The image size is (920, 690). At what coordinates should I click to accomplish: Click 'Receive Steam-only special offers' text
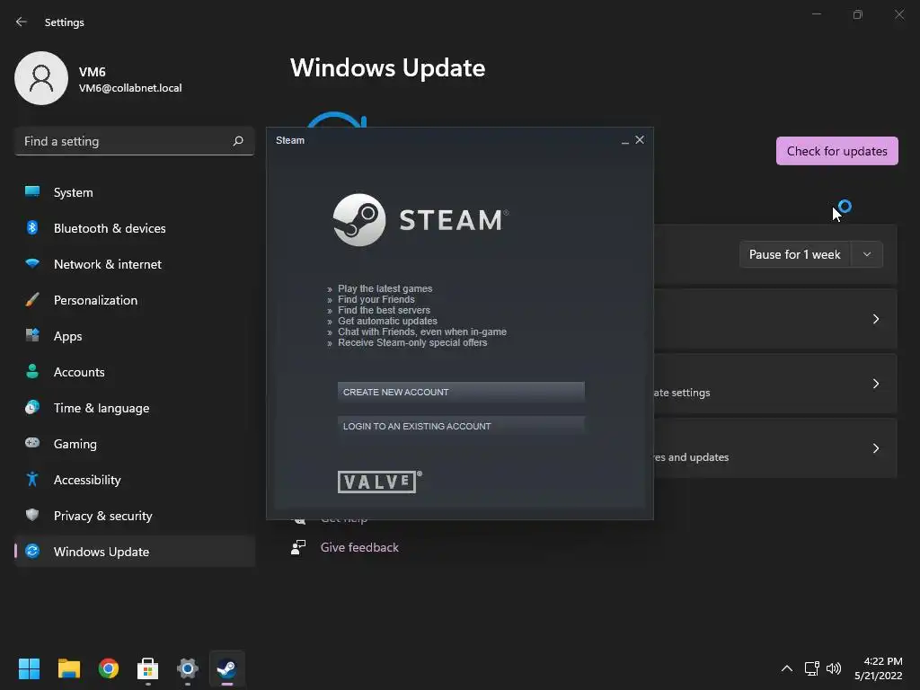click(x=412, y=342)
